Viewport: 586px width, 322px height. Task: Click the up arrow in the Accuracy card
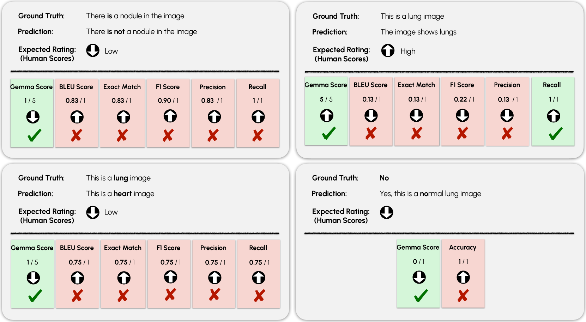(x=463, y=277)
